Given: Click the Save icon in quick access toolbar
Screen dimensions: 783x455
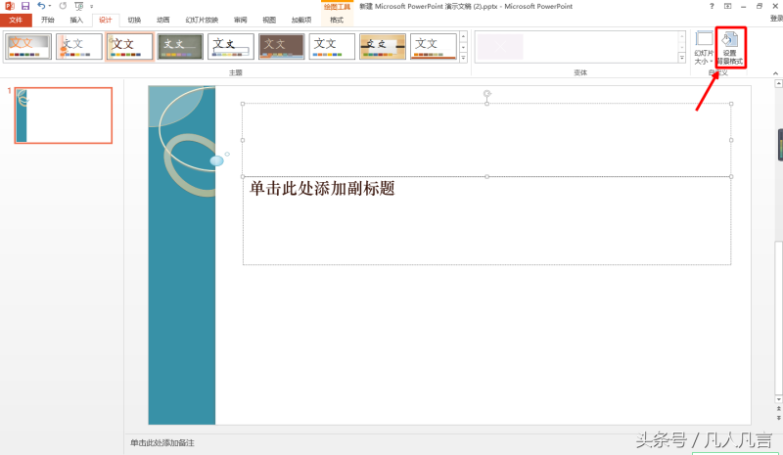Looking at the screenshot, I should click(24, 6).
